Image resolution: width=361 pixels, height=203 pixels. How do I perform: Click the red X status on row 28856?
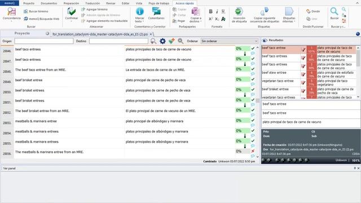click(253, 151)
